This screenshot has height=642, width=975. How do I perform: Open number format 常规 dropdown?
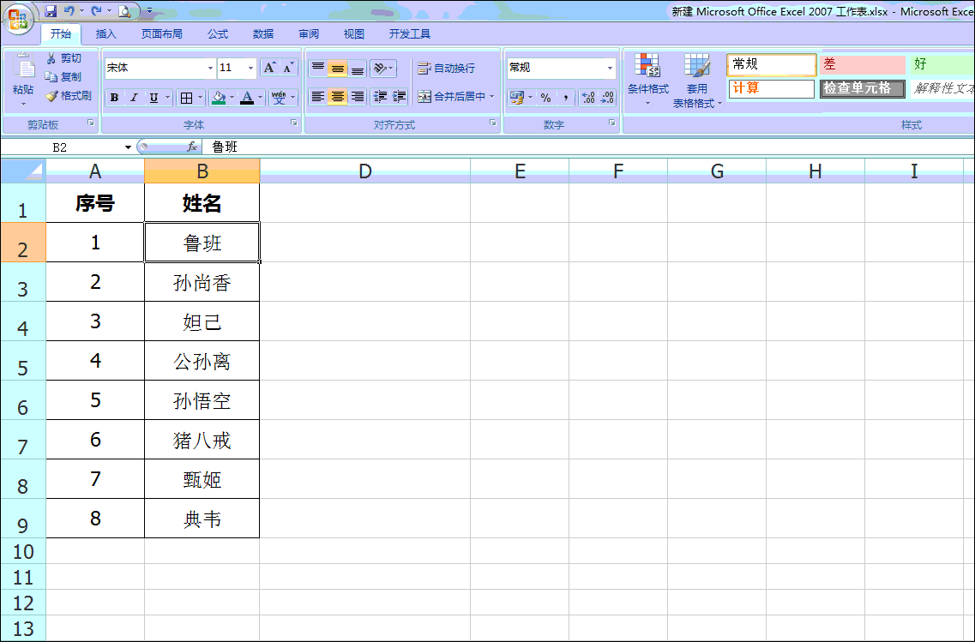point(610,68)
